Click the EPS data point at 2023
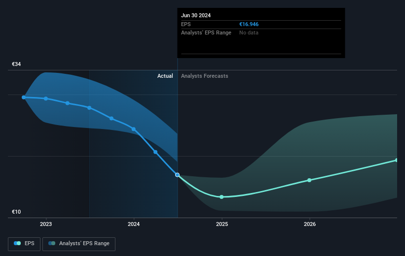This screenshot has width=405, height=256. [46, 98]
